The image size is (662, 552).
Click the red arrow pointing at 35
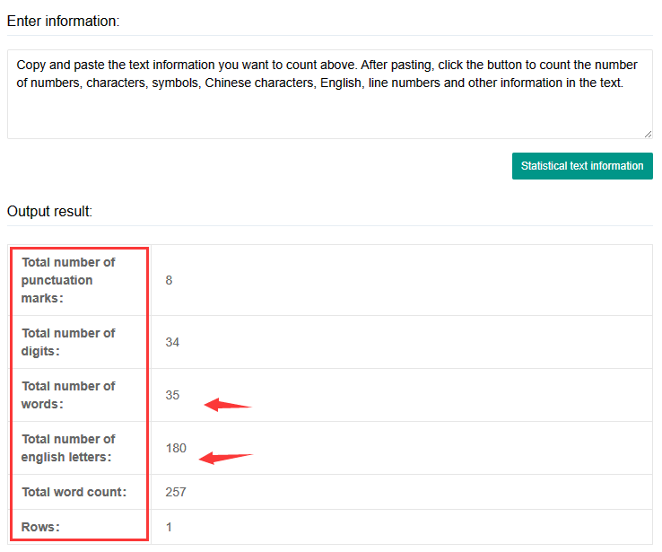228,405
